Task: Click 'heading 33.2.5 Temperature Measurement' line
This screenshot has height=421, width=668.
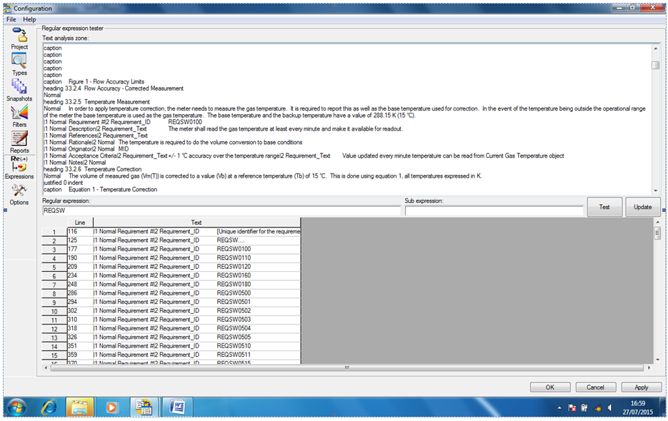Action: [x=96, y=102]
